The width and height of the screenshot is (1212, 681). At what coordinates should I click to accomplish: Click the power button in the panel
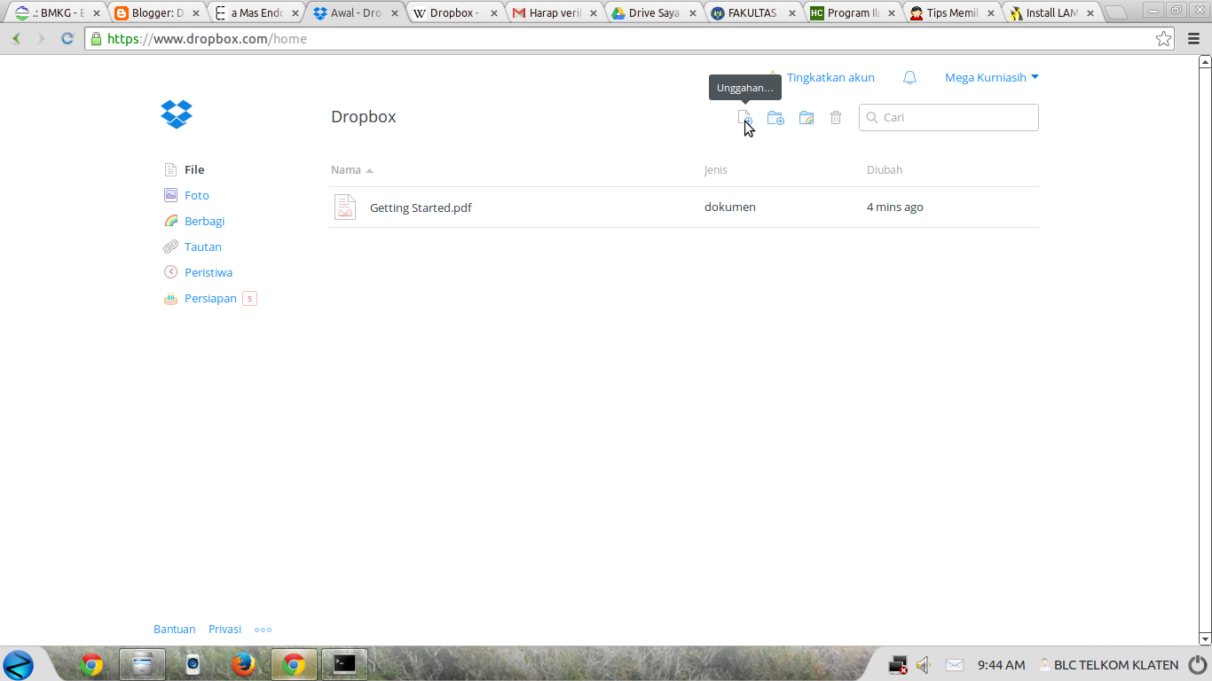click(1197, 664)
